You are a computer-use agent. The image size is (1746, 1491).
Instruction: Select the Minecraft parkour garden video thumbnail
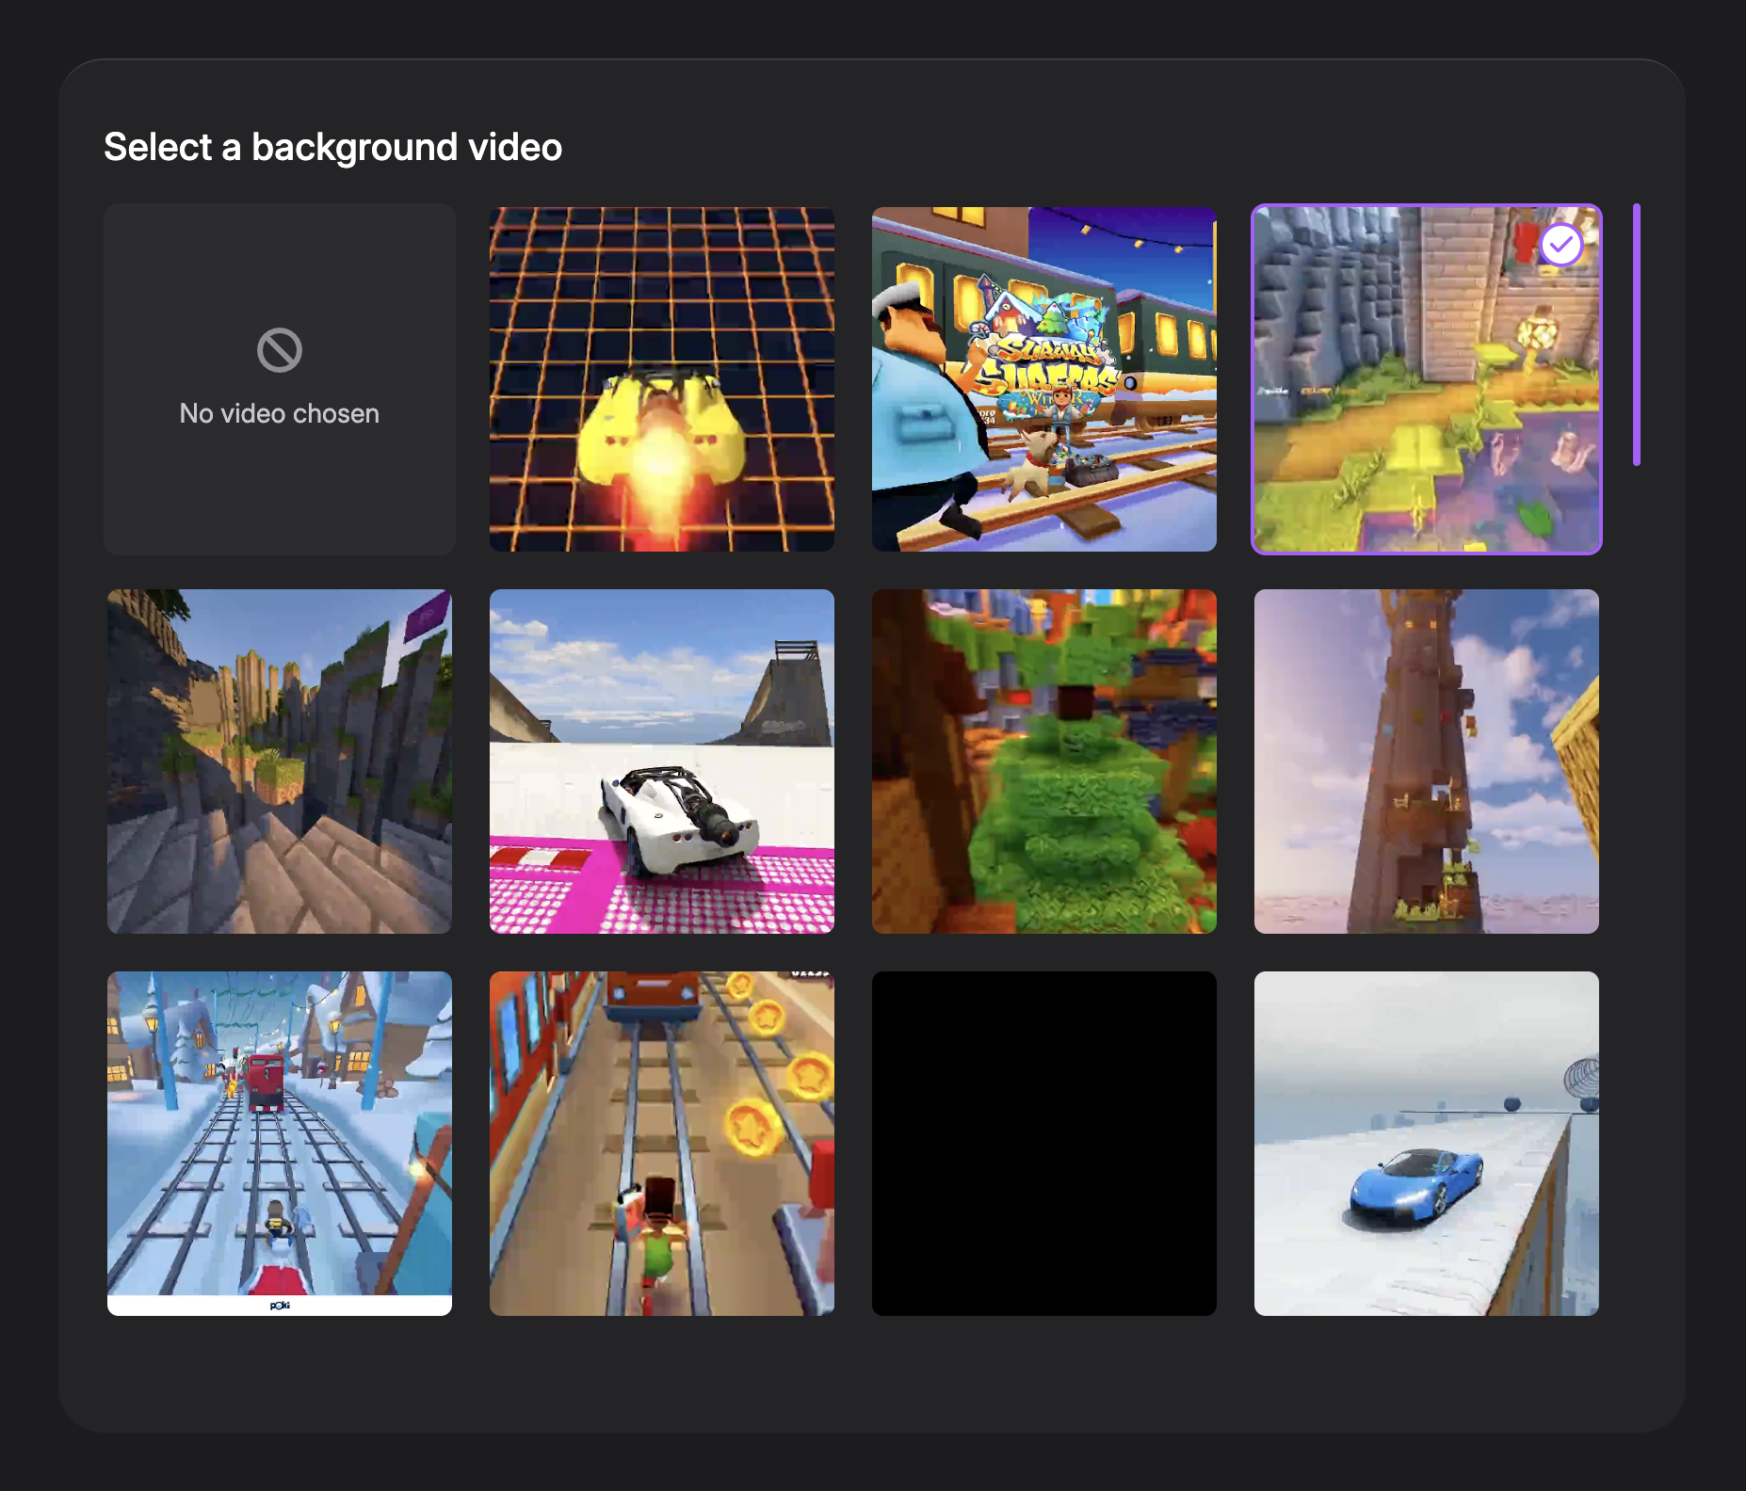point(1427,379)
